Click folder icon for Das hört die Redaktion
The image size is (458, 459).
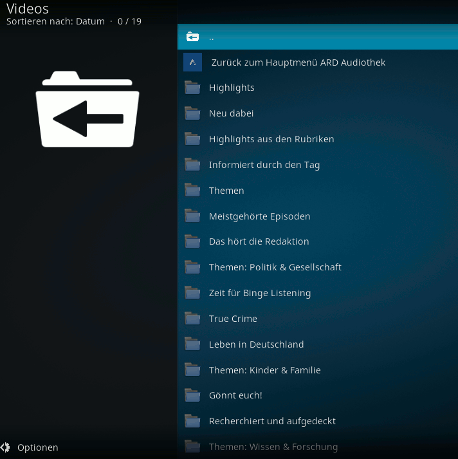[x=192, y=241]
